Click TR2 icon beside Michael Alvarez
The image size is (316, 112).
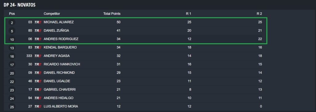(38, 22)
